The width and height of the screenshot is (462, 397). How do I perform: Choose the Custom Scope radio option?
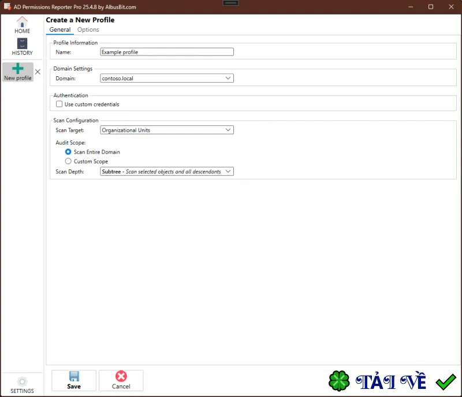pyautogui.click(x=68, y=161)
